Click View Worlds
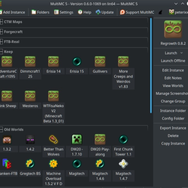 (173, 86)
